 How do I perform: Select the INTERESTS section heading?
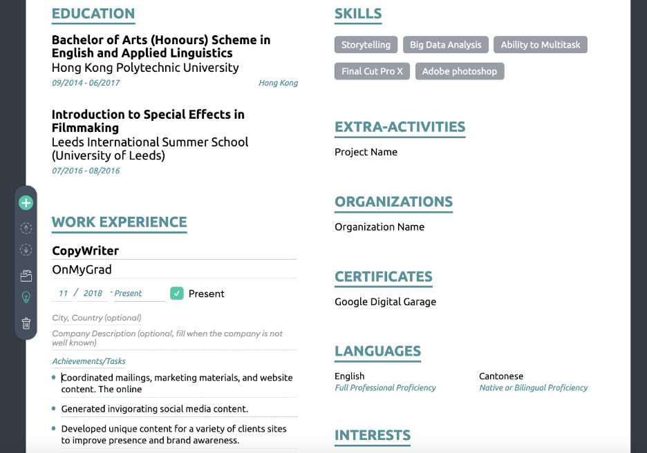click(373, 435)
